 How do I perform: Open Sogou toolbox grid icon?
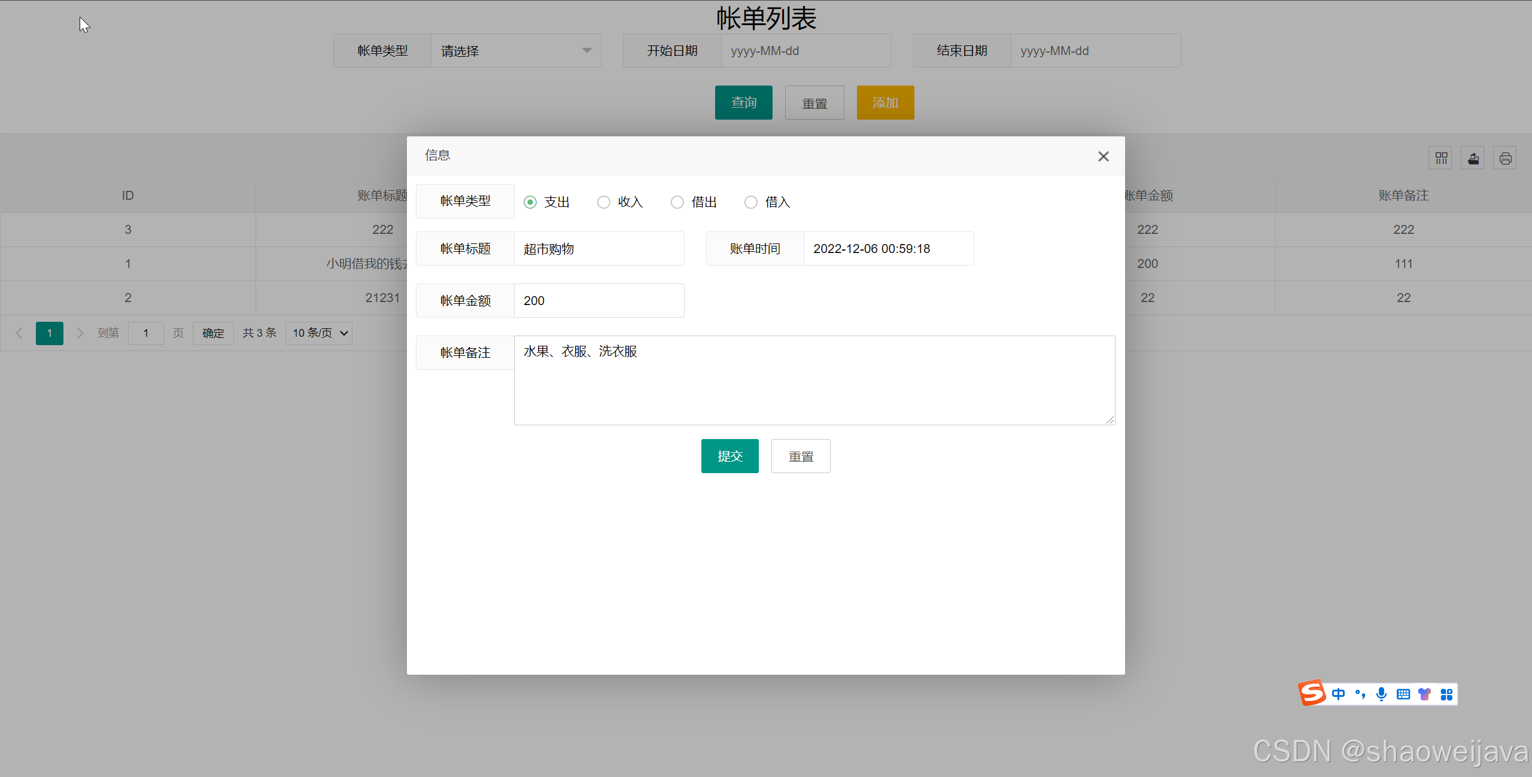tap(1446, 694)
